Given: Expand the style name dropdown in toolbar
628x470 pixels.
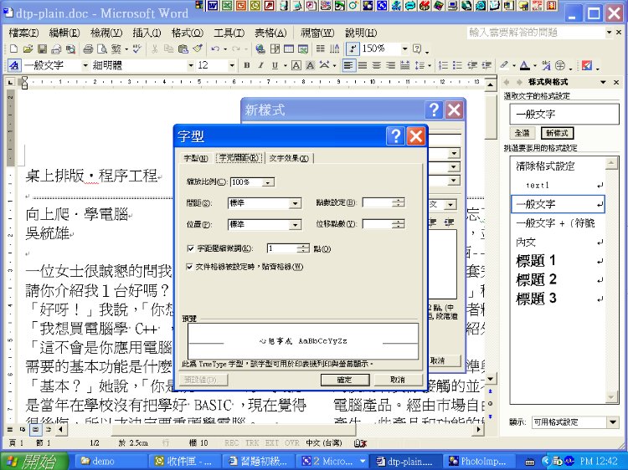Looking at the screenshot, I should pyautogui.click(x=85, y=65).
